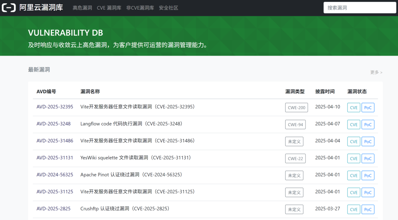Click the CWE-200 type badge

click(296, 108)
